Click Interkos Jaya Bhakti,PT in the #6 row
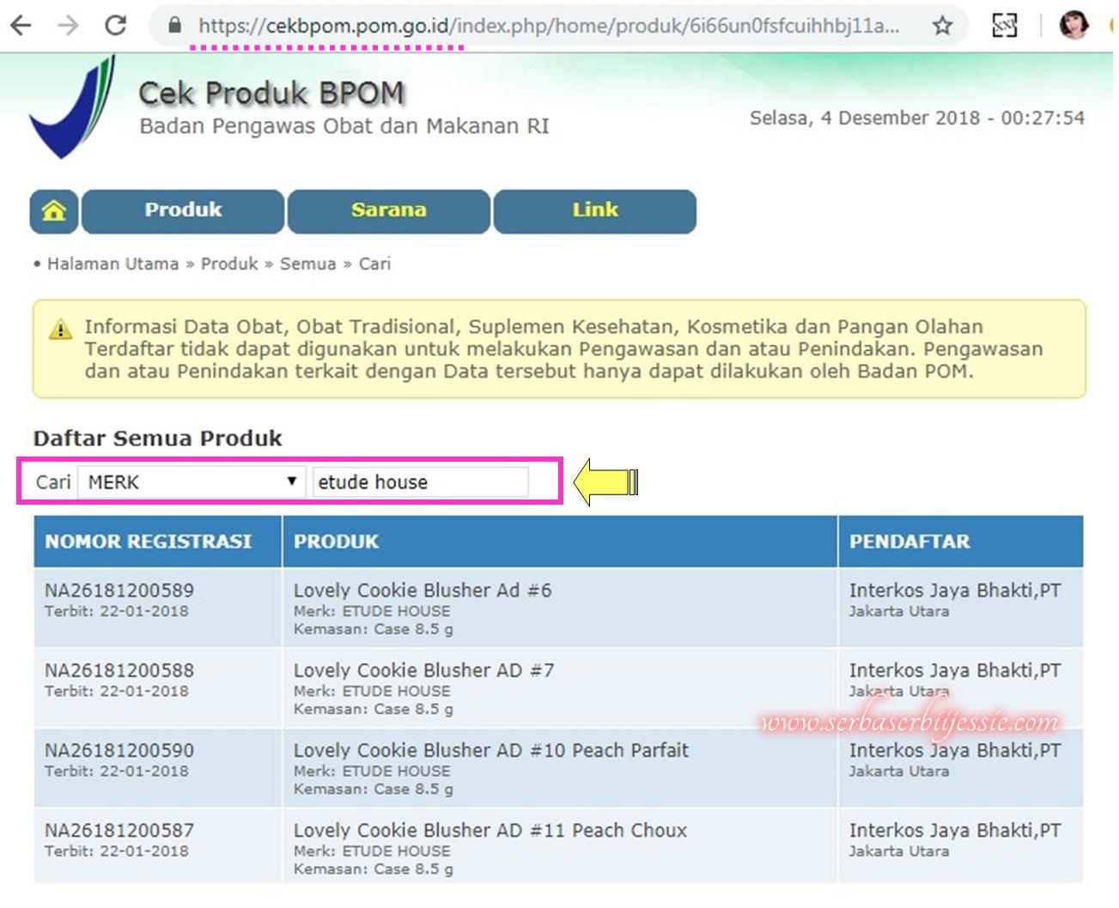The height and width of the screenshot is (908, 1119). click(x=955, y=590)
